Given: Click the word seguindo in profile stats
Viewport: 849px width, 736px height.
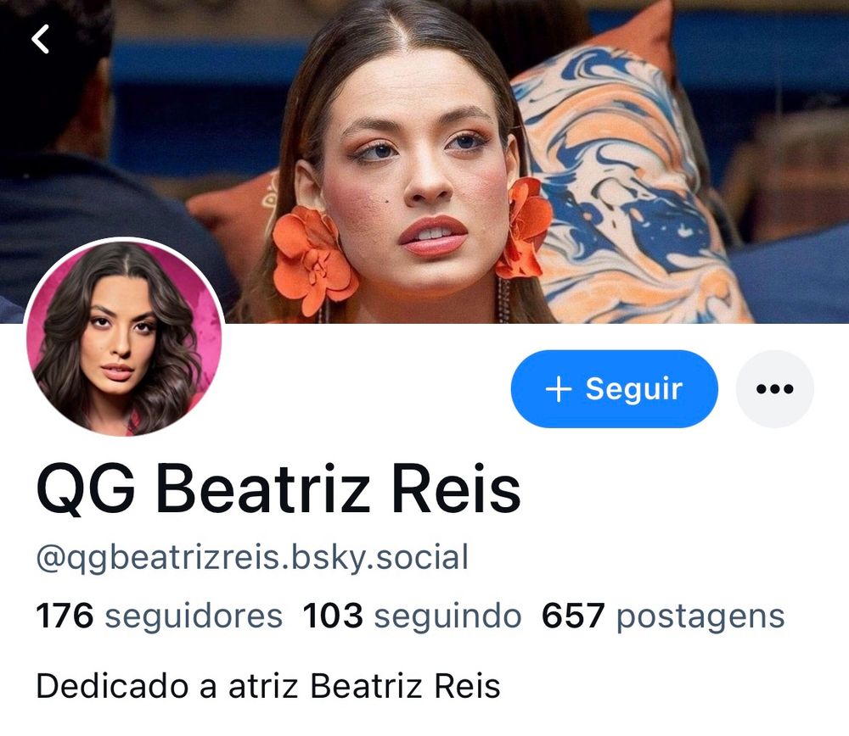Looking at the screenshot, I should tap(447, 616).
